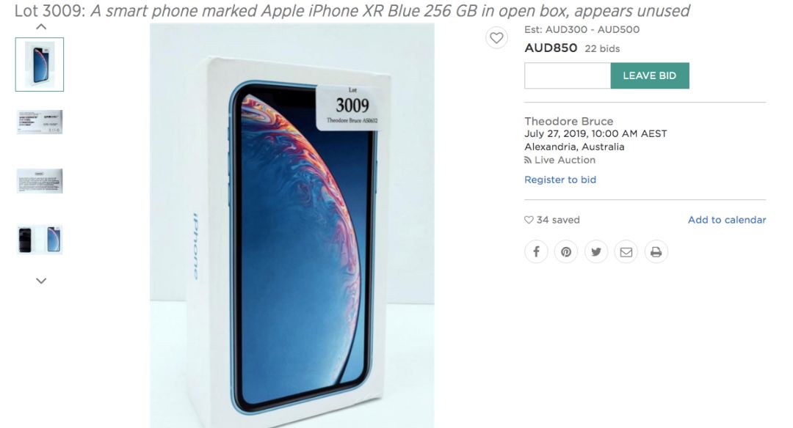The width and height of the screenshot is (793, 428).
Task: Email this lot to a friend
Action: click(626, 252)
